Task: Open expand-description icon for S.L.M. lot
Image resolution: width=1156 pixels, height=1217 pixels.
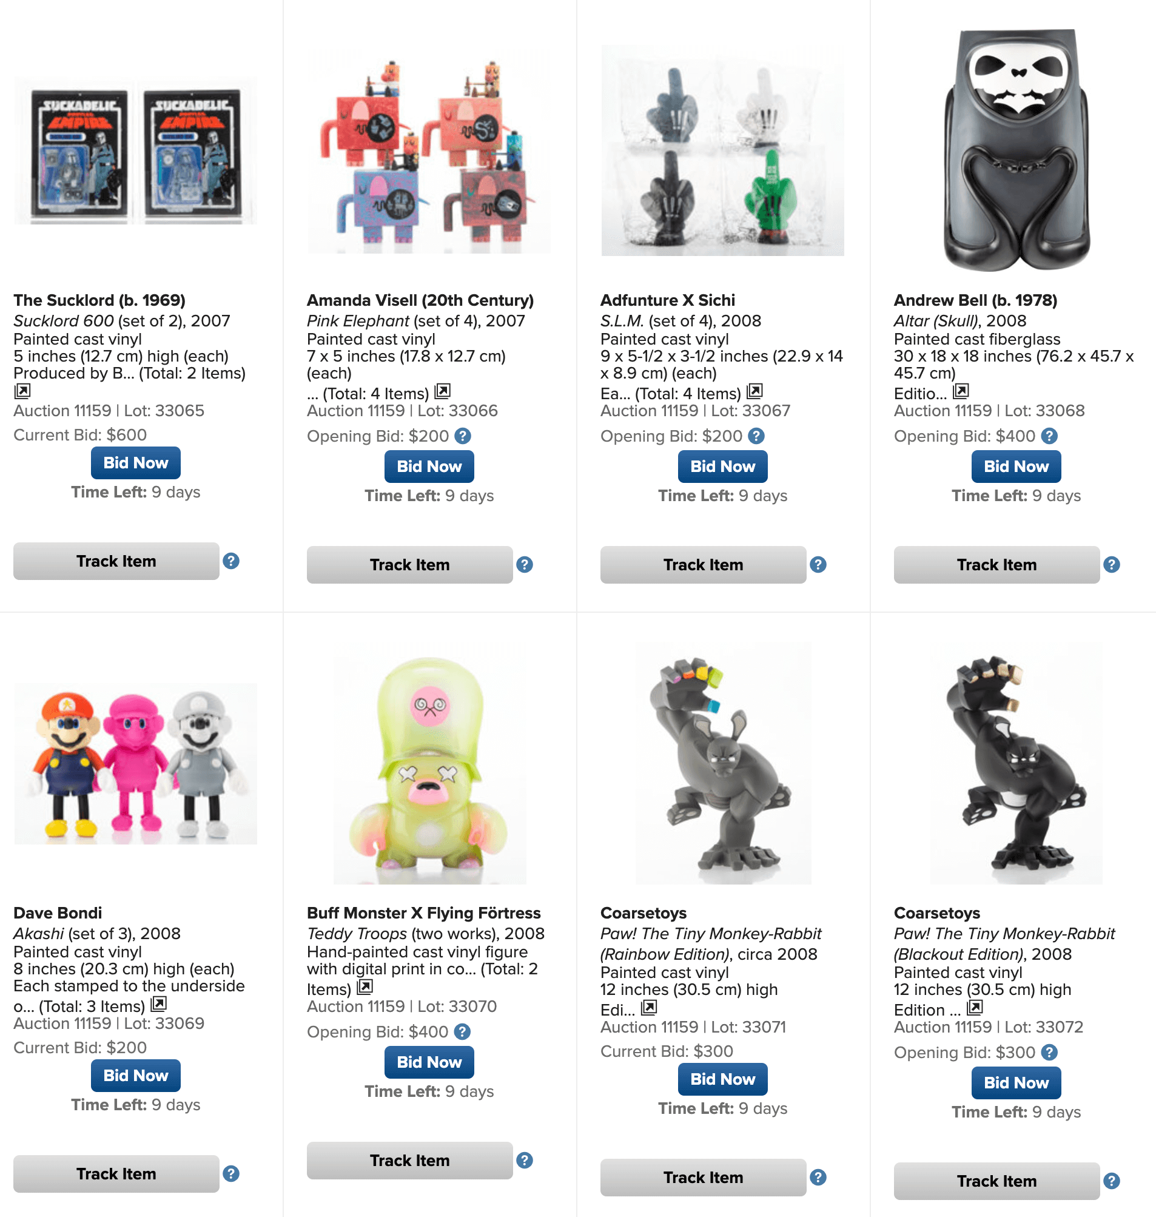Action: [x=755, y=391]
